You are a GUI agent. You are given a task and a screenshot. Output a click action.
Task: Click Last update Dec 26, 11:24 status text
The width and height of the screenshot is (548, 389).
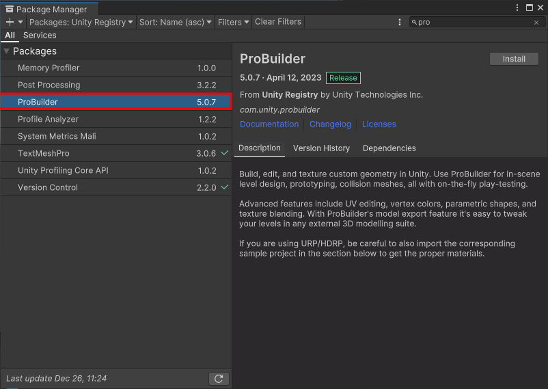coord(56,379)
